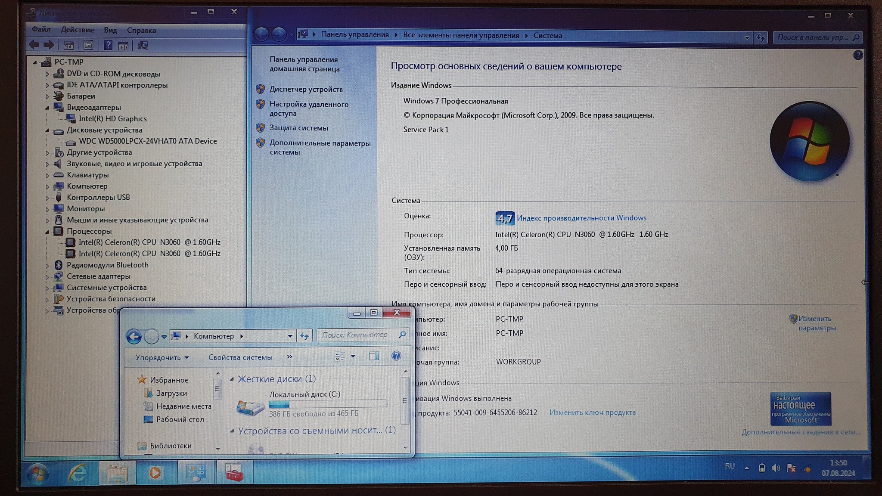Toggle the Explorer preview pane icon
This screenshot has width=882, height=496.
tap(374, 356)
